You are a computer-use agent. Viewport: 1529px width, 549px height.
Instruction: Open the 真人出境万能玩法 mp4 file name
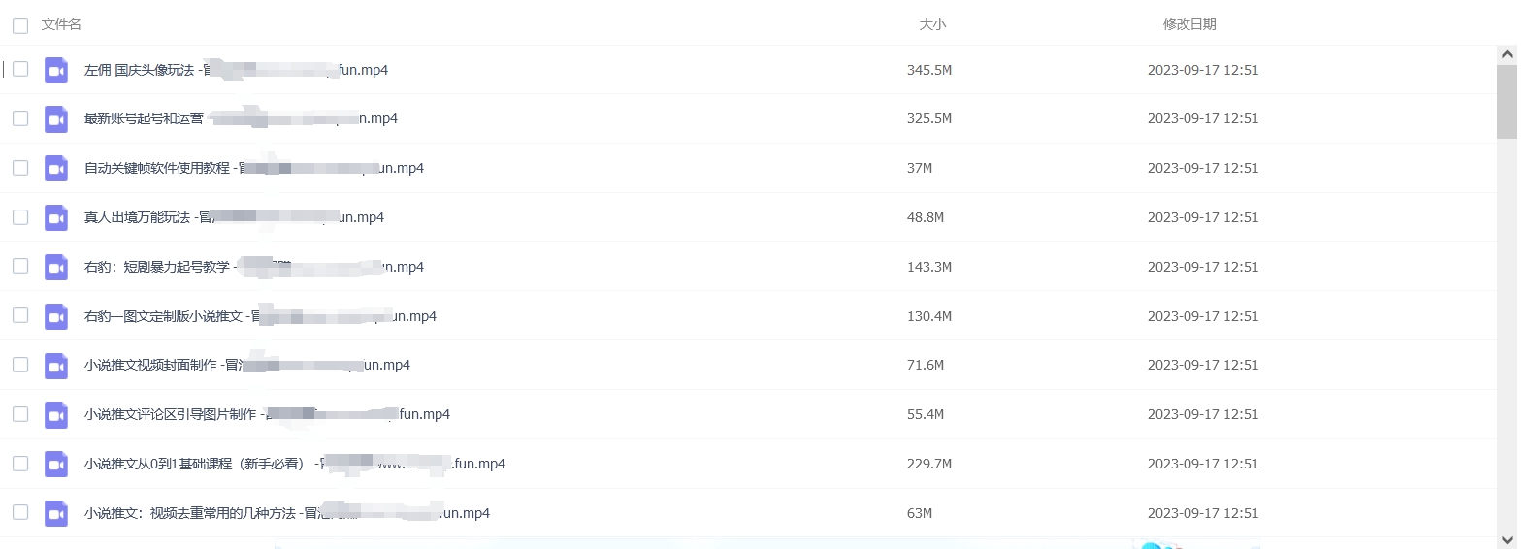(234, 217)
